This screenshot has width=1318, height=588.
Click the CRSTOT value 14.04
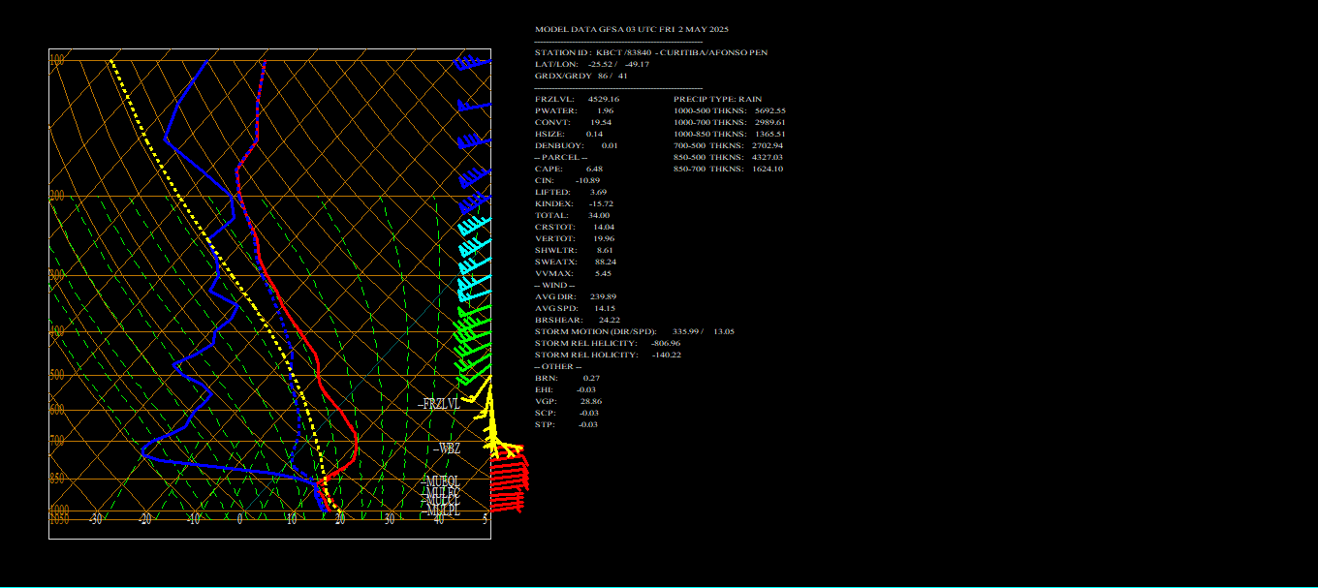604,227
